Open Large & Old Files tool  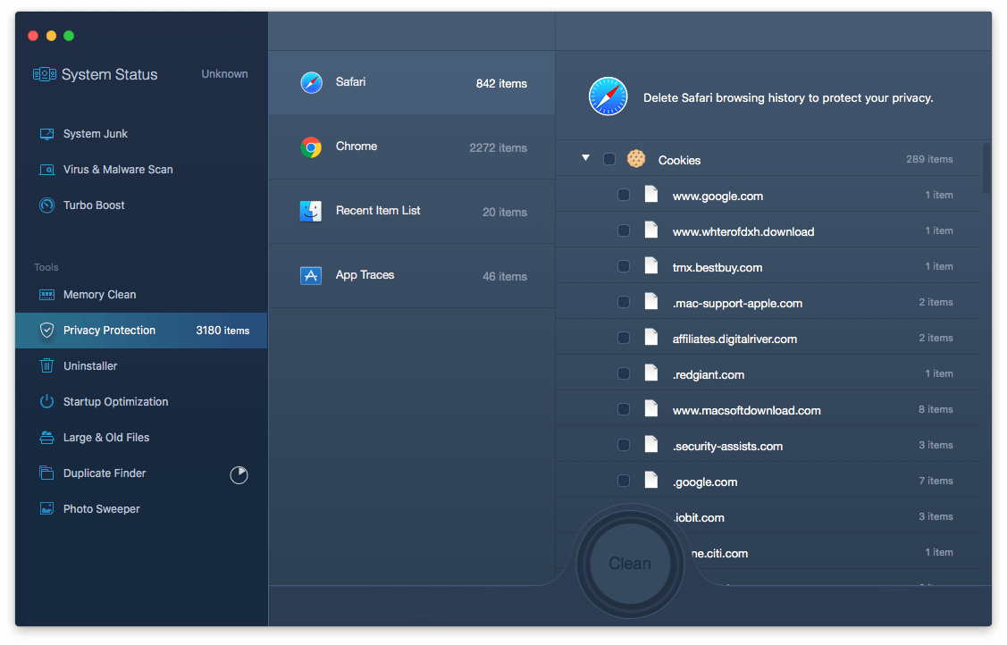pos(141,438)
